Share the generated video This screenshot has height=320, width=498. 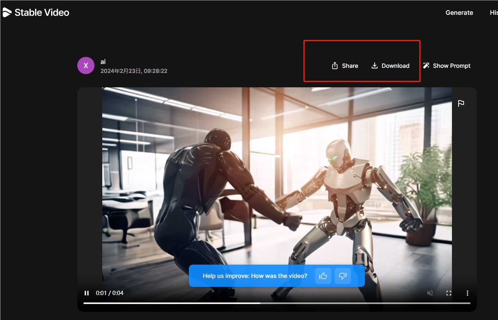tap(345, 65)
